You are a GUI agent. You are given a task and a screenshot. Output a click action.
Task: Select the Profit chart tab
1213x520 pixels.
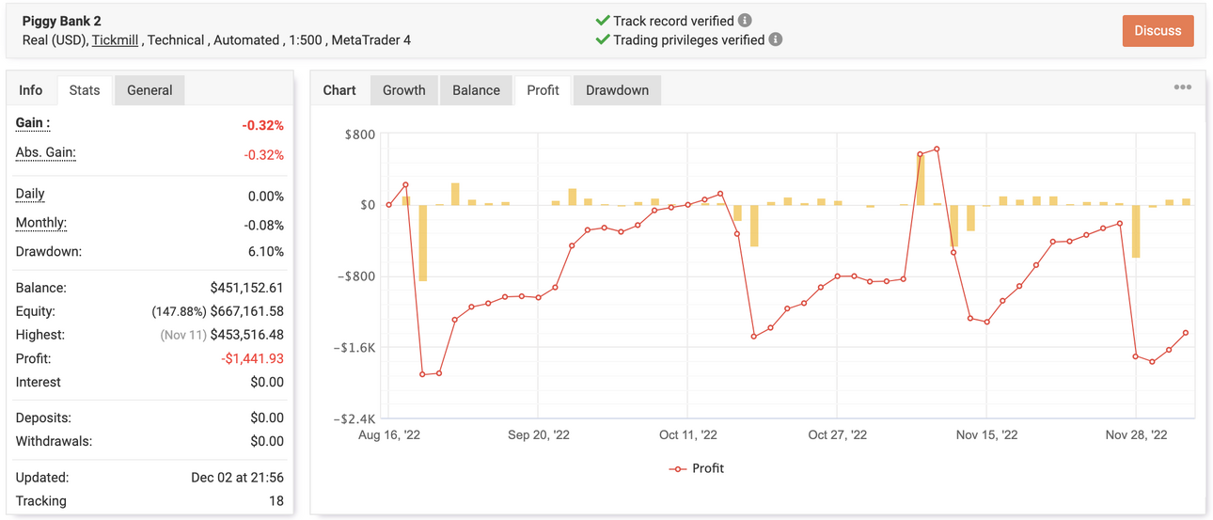543,90
